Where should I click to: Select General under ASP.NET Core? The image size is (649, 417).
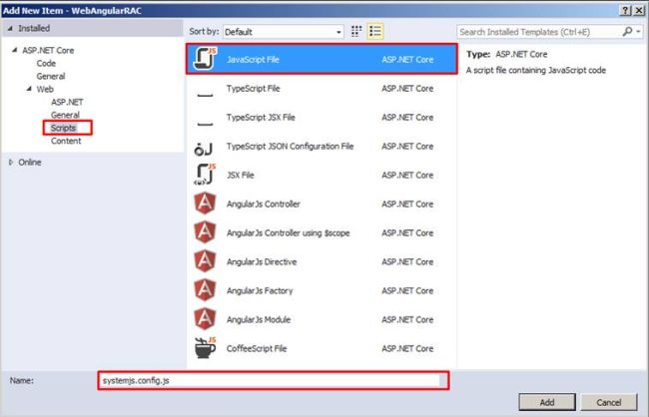pos(51,76)
